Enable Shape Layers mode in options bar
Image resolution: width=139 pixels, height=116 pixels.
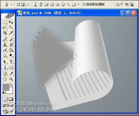[x=18, y=4]
